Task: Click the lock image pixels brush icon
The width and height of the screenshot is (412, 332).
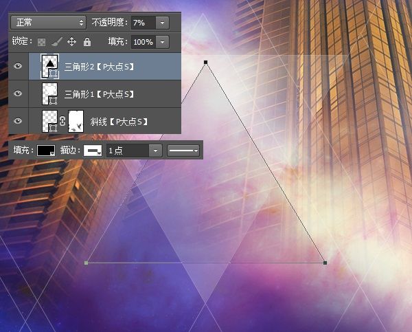Action: 56,41
